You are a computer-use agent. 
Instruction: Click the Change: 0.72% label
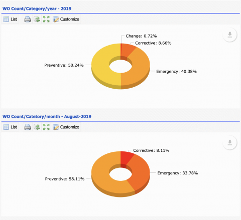[x=141, y=36]
